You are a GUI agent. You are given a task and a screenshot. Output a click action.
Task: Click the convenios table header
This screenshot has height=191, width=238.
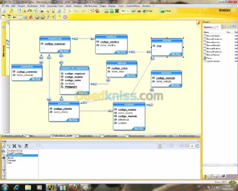tap(27, 66)
